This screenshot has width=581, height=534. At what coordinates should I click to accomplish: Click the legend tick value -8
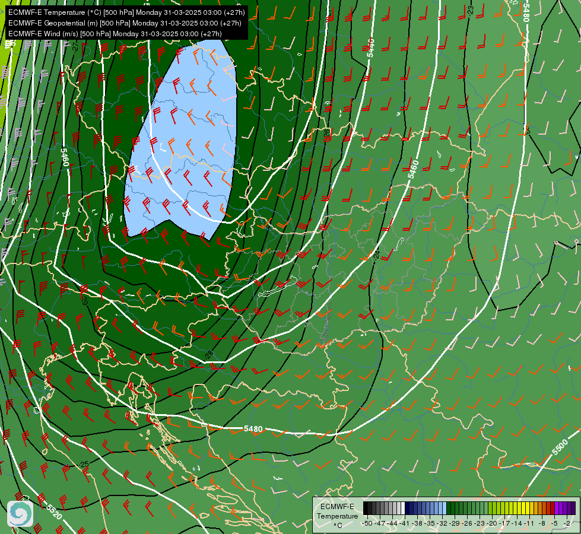tap(542, 524)
